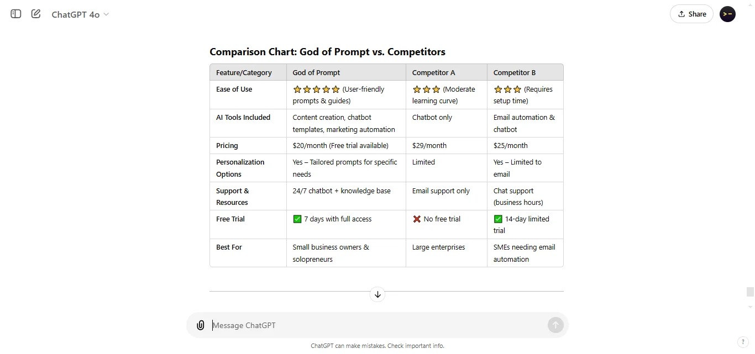755x354 pixels.
Task: Select the "God of Prompt" column header
Action: (x=316, y=72)
